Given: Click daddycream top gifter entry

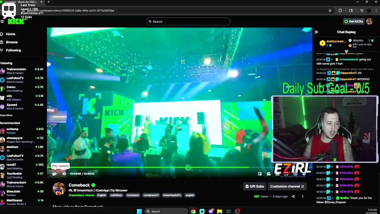Looking at the screenshot, I should (x=333, y=43).
